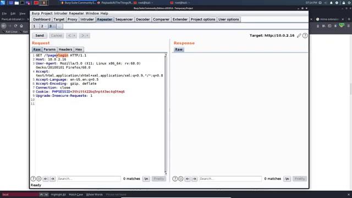This screenshot has width=352, height=198.
Task: Click the lock screen icon in system tray
Action: (344, 3)
